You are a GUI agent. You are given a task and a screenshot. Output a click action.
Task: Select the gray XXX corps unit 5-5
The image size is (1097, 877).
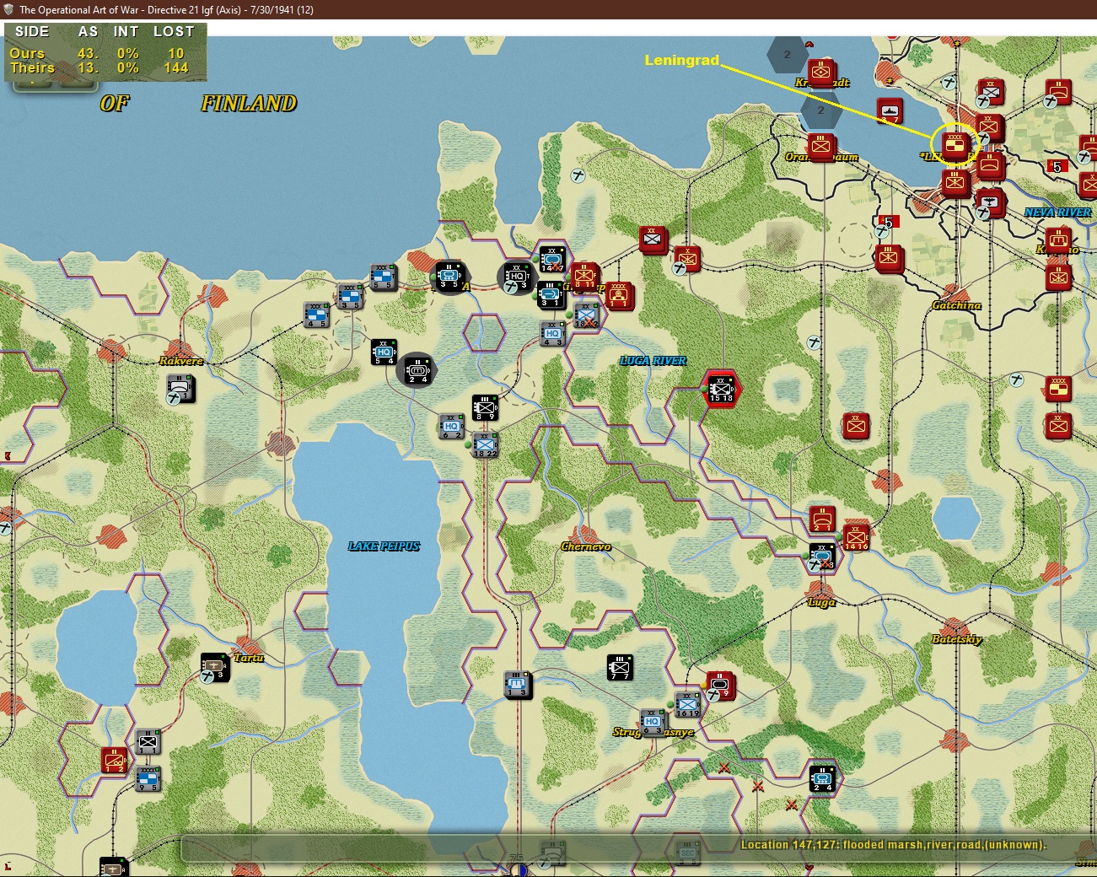(383, 277)
